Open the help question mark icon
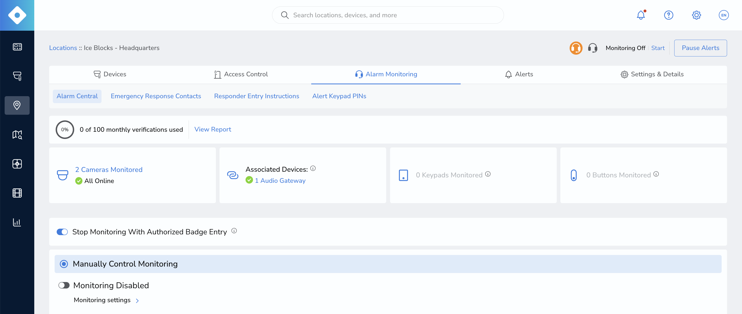The width and height of the screenshot is (742, 314). 669,15
